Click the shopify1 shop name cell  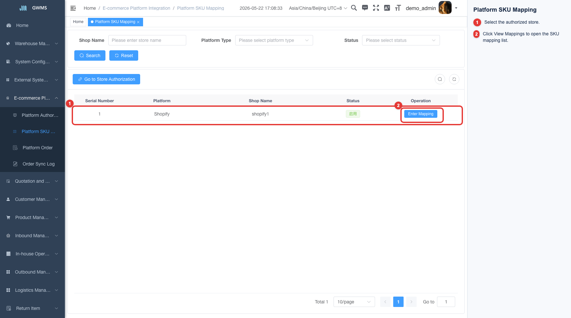(x=260, y=114)
